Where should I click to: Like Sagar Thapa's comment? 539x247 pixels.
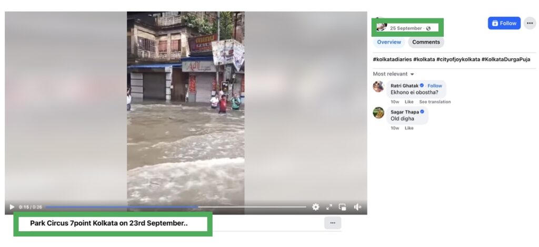409,128
